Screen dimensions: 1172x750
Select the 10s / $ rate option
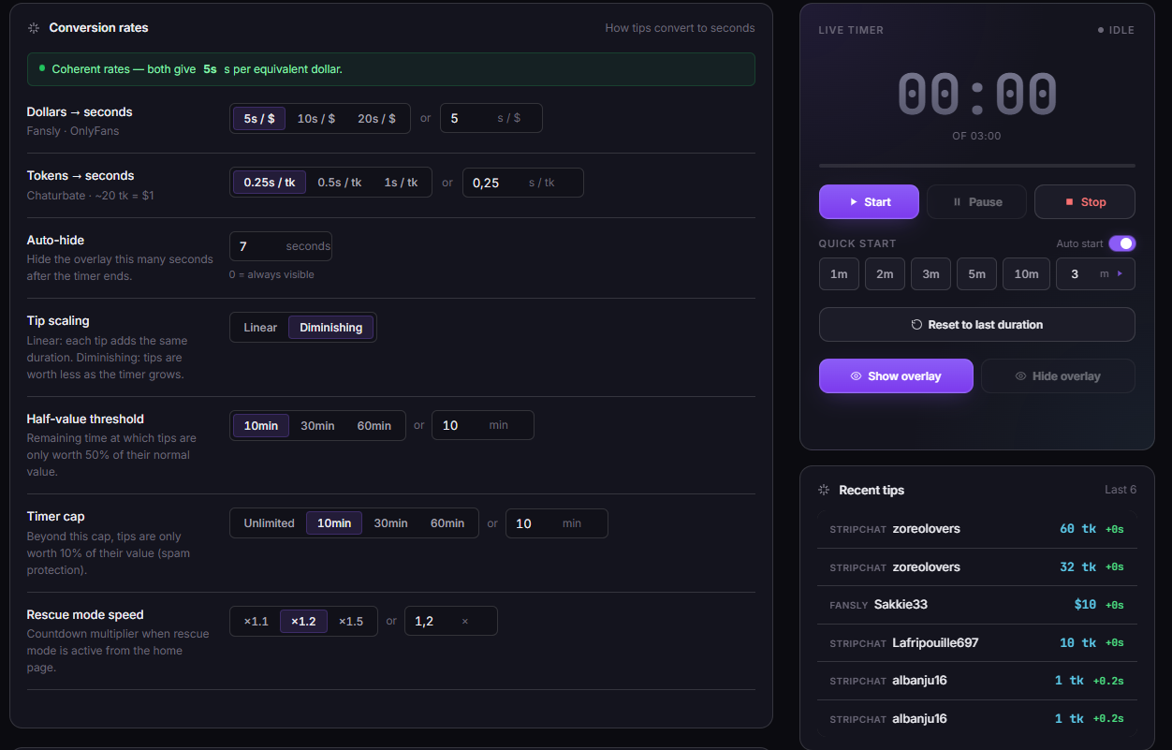316,119
